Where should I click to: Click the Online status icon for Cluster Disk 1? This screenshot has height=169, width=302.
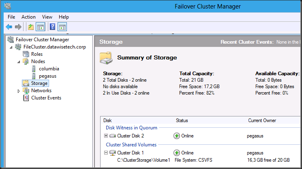177,153
